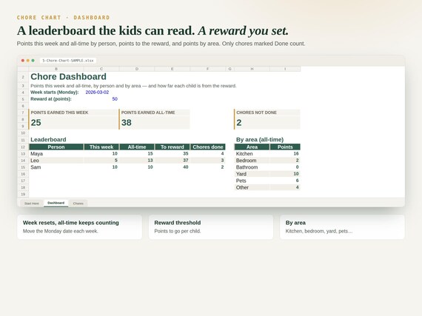Viewport: 422px width, 316px height.
Task: Click the 'Chores done' column header
Action: 208,147
